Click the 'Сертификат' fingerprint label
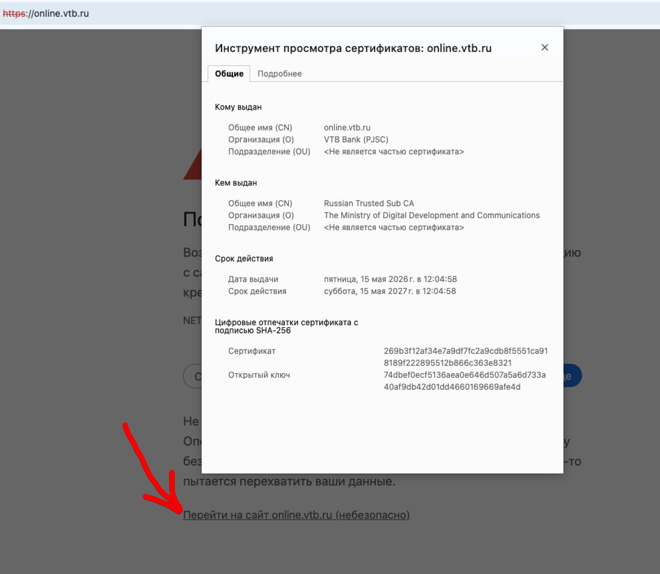Screen dimensions: 660x574 click(252, 351)
